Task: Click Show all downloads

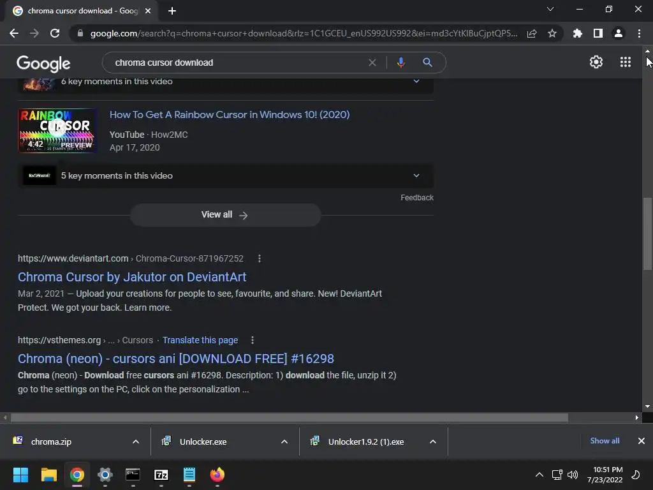Action: (x=605, y=441)
